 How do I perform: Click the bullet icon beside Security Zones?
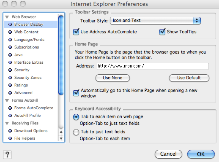tap(10, 78)
